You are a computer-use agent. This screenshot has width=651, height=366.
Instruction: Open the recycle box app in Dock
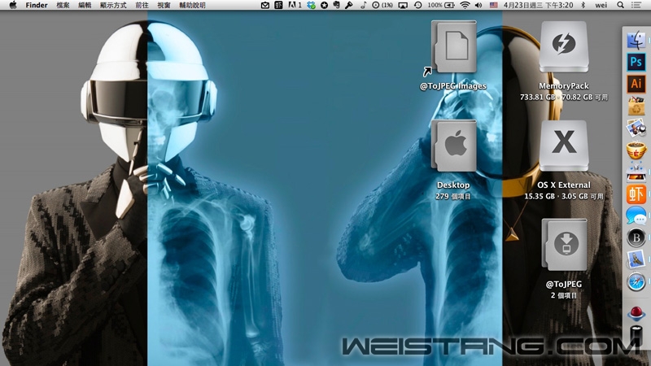tap(636, 107)
